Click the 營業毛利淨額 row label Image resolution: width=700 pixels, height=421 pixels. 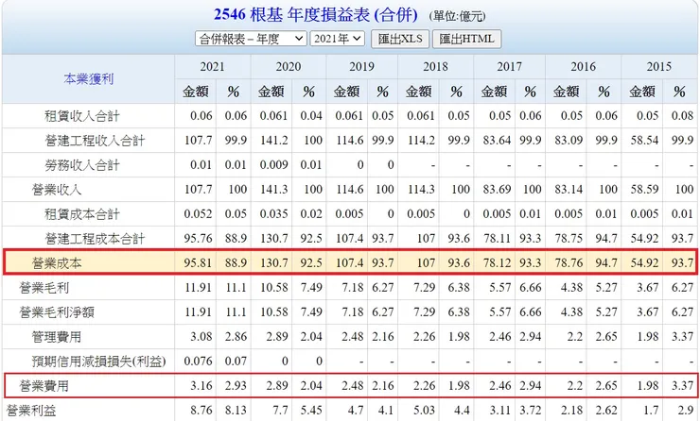pos(57,312)
